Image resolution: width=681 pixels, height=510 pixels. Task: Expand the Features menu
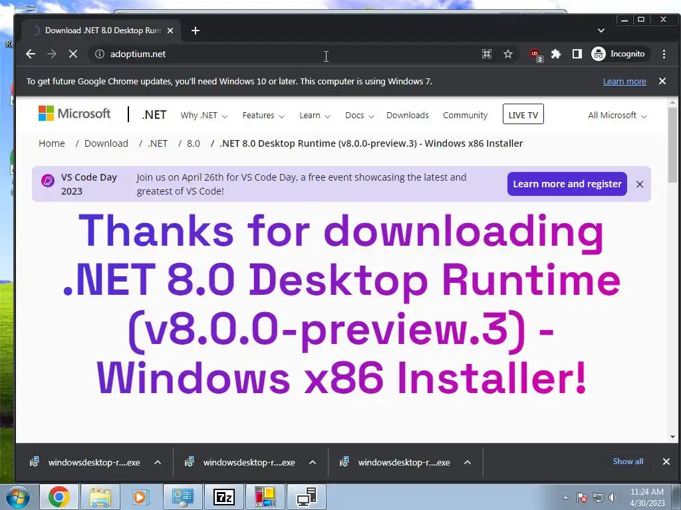(x=263, y=116)
